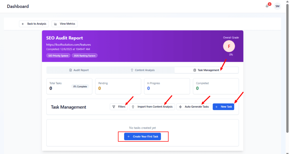Click the 0% Complete progress badge
The width and height of the screenshot is (289, 154).
click(80, 86)
